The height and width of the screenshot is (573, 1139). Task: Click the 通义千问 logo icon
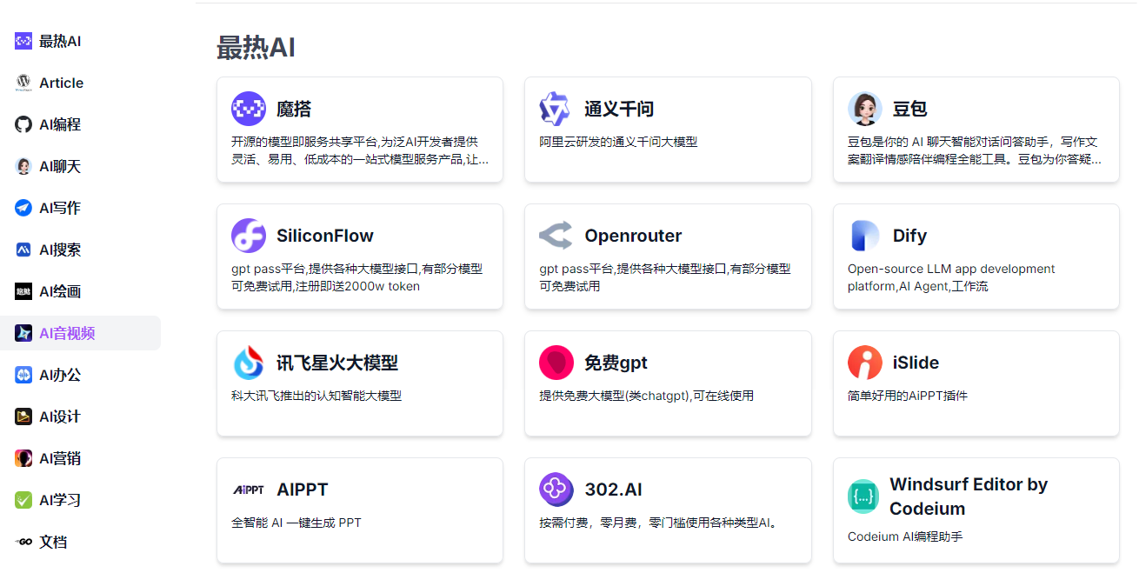(x=556, y=108)
